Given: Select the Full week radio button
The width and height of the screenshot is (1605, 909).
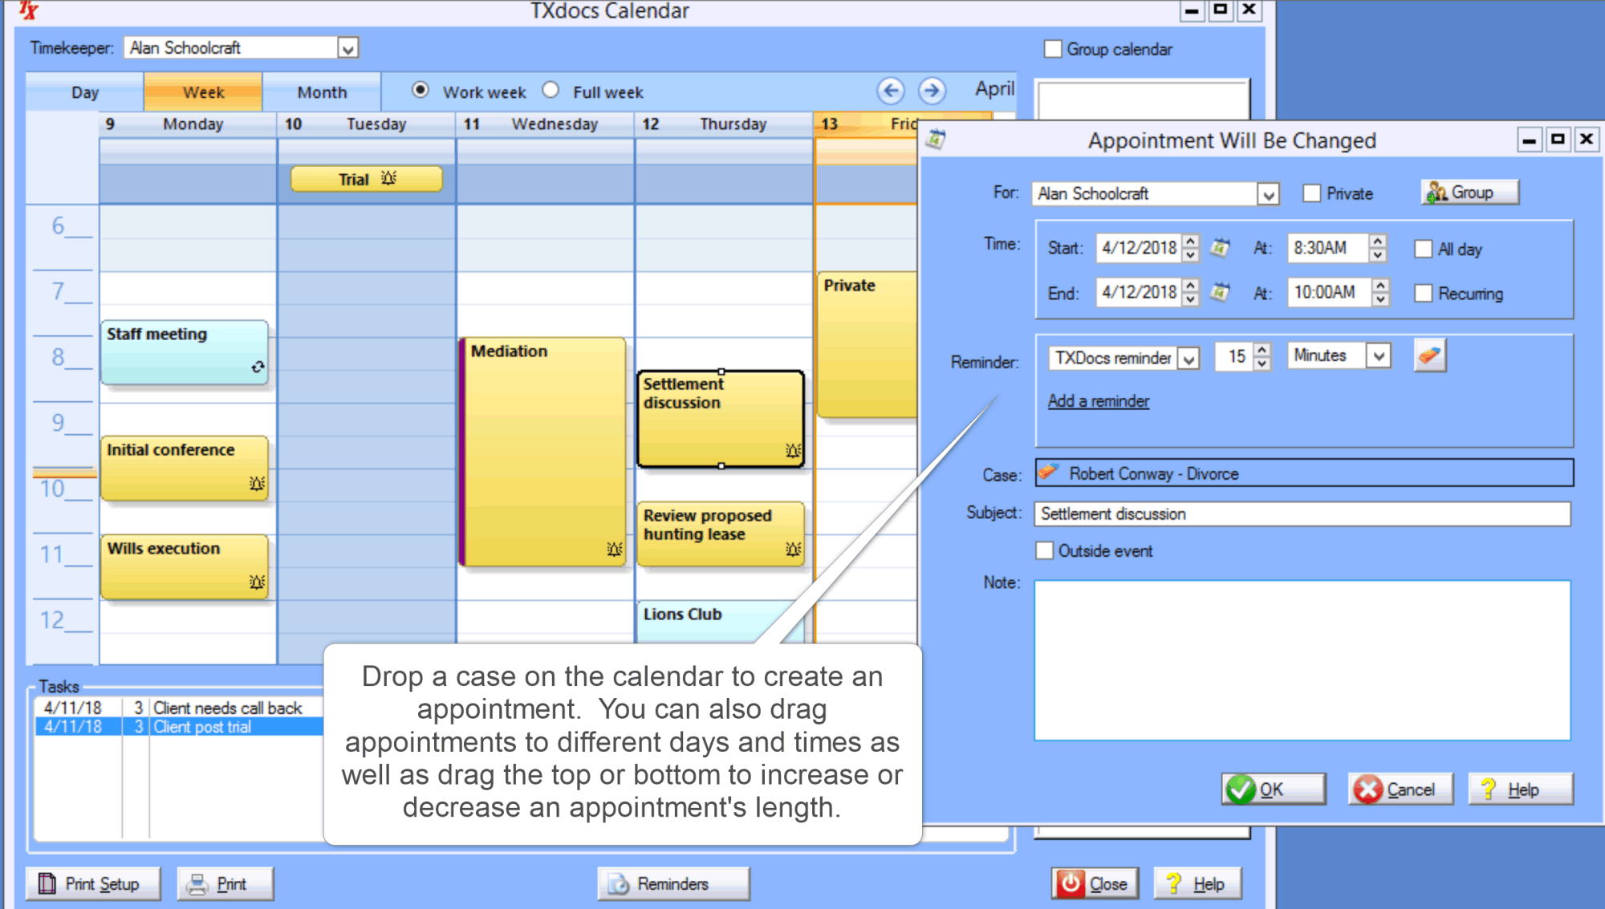Looking at the screenshot, I should click(x=551, y=91).
